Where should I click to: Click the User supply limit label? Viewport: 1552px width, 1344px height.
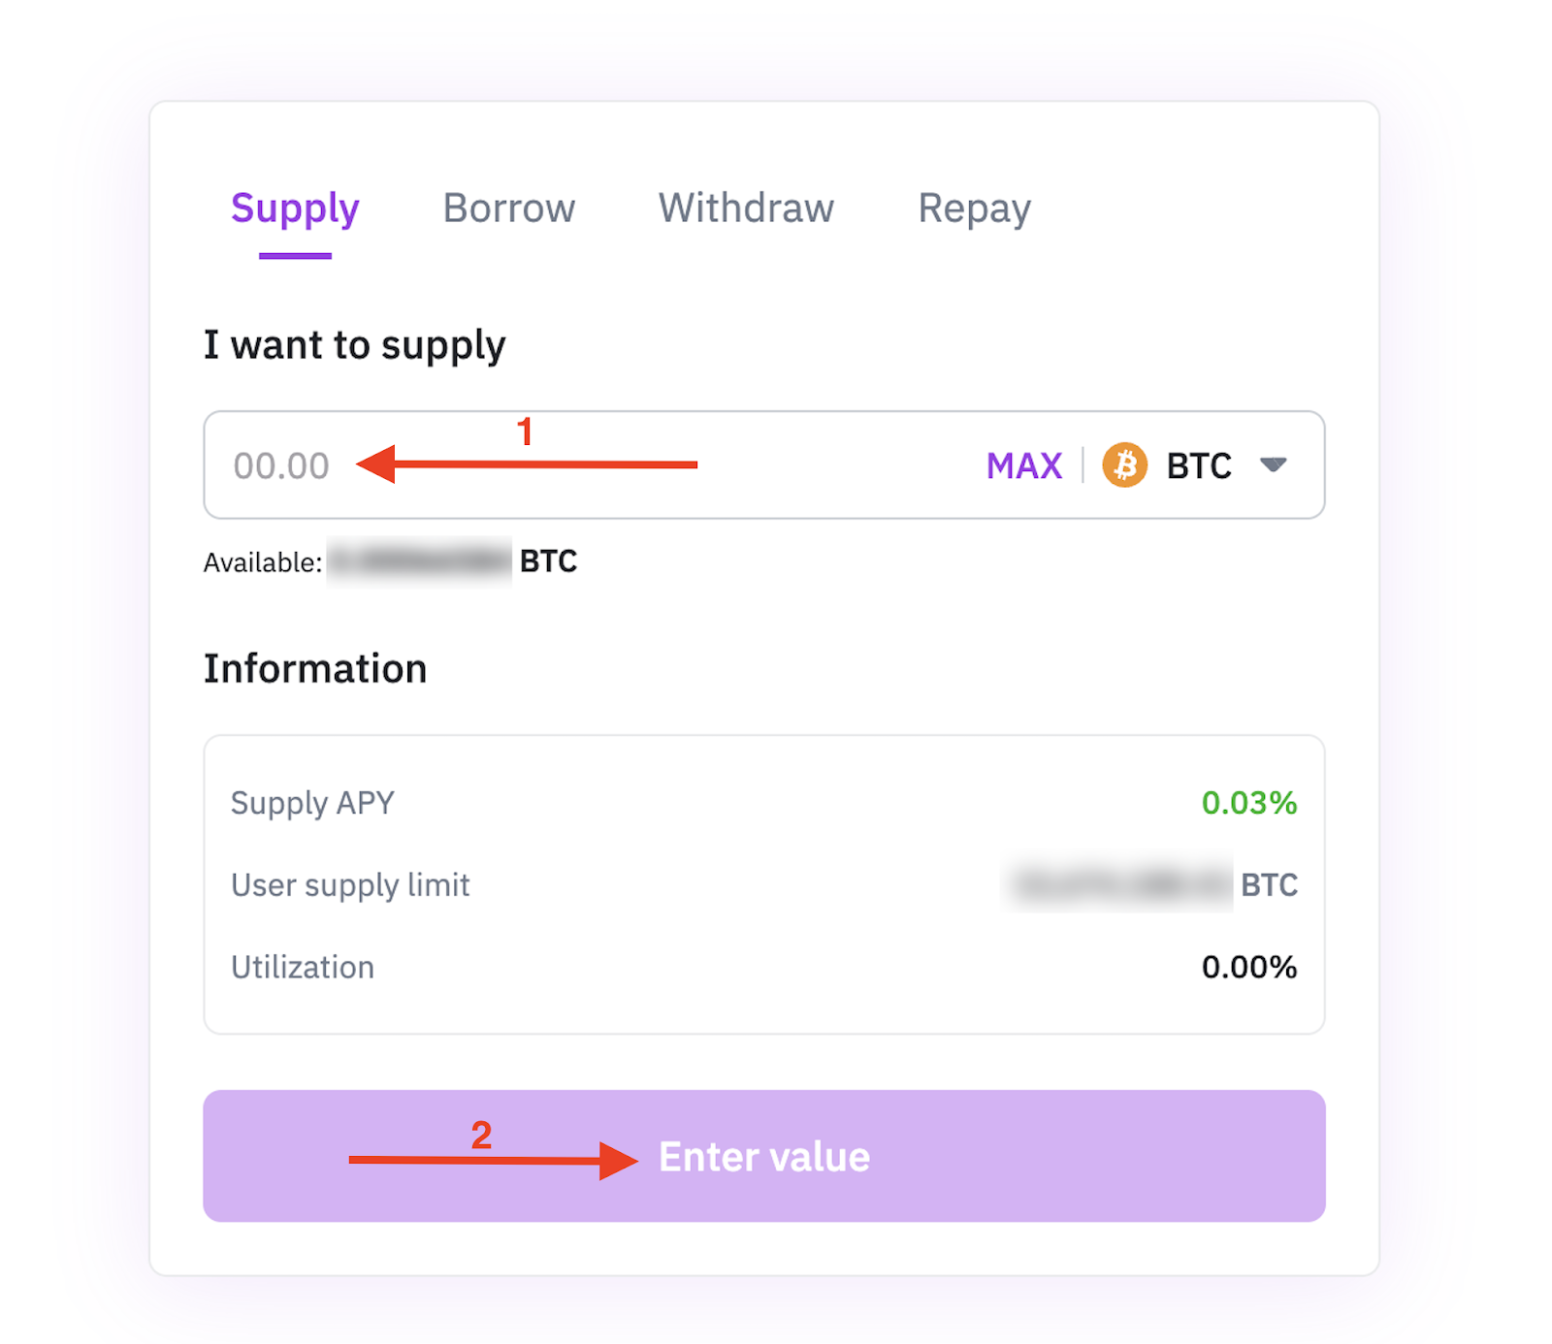[x=350, y=884]
